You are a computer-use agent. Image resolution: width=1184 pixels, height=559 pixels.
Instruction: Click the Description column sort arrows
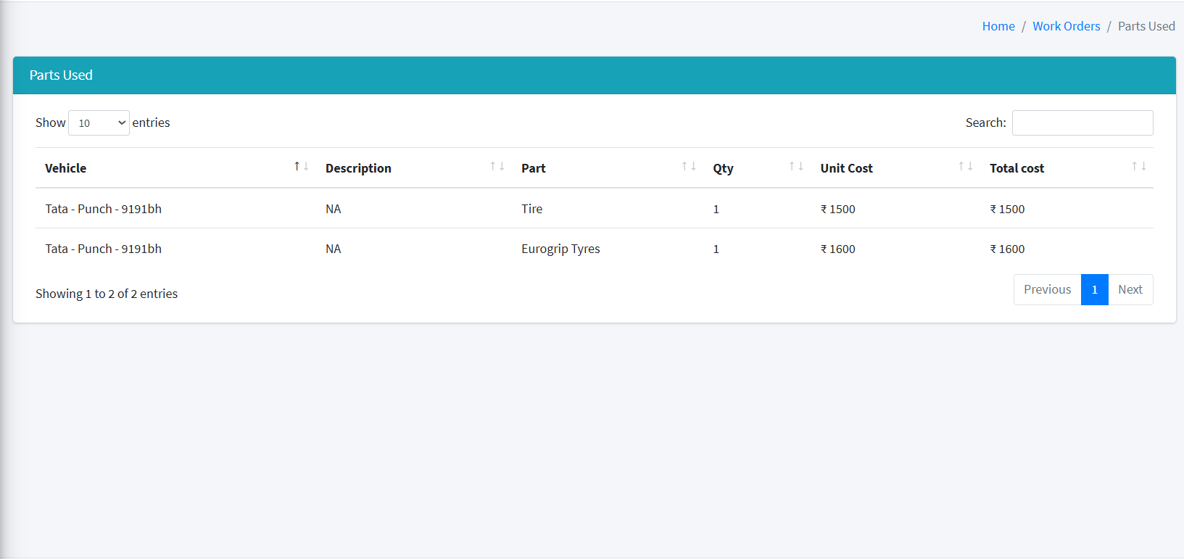tap(497, 167)
